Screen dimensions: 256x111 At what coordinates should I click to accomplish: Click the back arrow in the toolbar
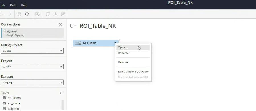point(2,14)
